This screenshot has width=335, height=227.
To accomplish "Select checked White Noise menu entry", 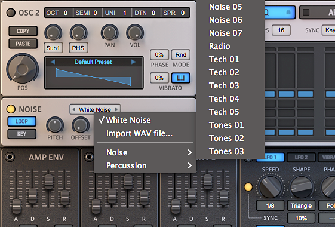I will click(145, 120).
